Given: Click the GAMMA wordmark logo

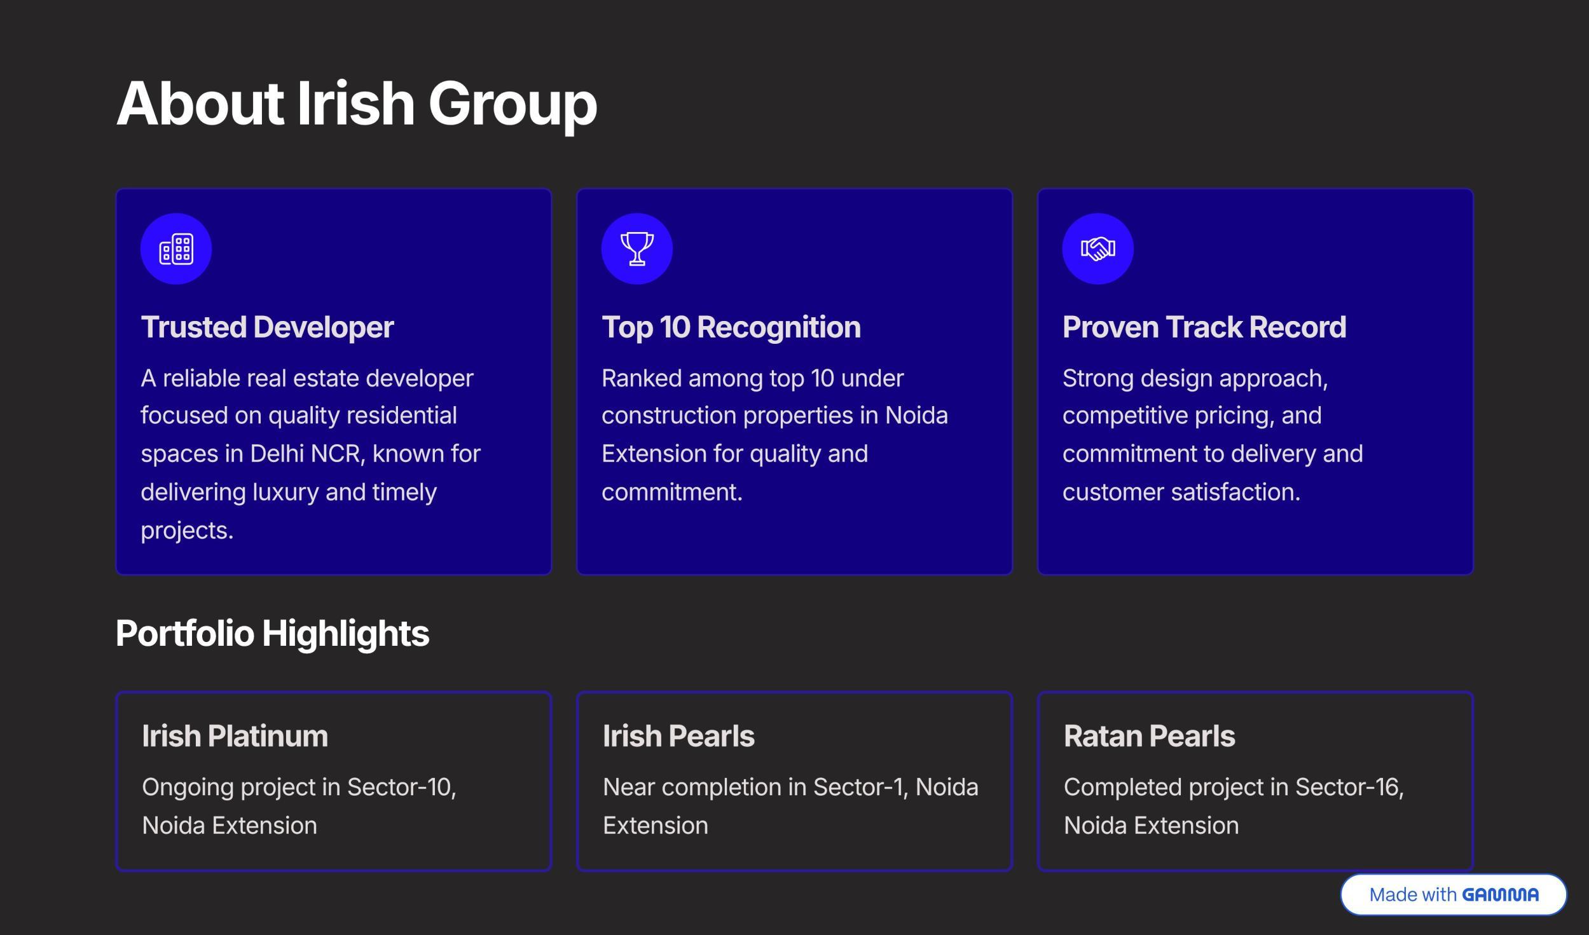Looking at the screenshot, I should 1500,895.
